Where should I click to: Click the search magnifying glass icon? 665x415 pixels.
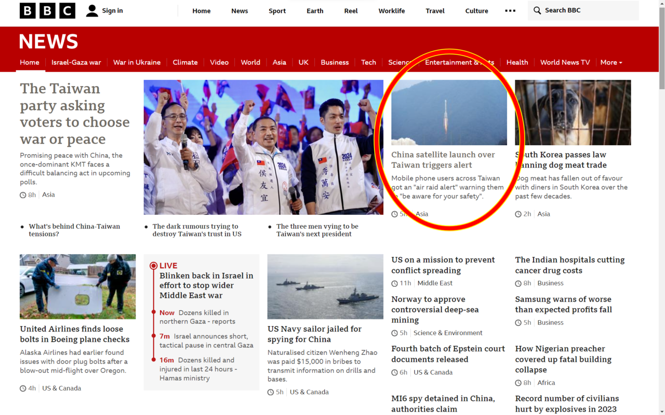click(537, 10)
